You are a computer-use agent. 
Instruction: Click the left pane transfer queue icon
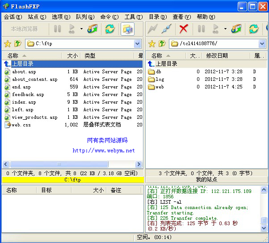92,29
